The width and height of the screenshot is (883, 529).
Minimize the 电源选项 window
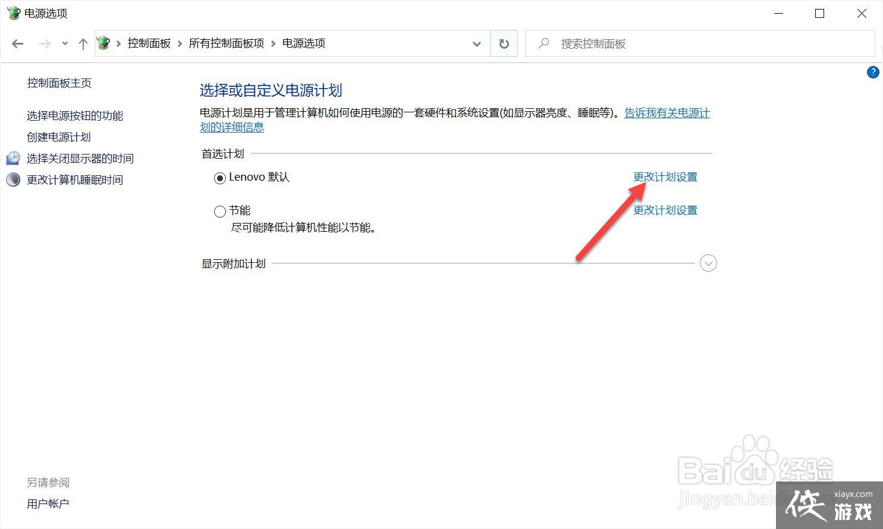click(x=778, y=13)
